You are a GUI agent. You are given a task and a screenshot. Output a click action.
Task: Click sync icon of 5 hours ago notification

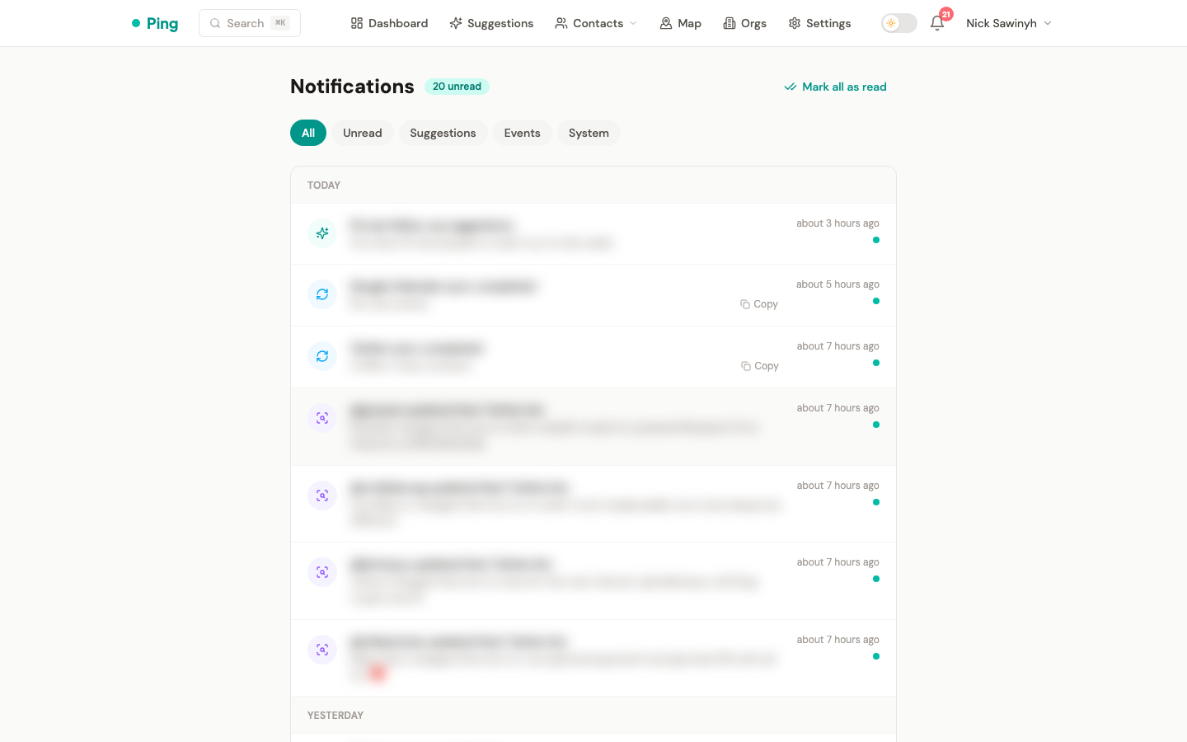[x=322, y=294]
